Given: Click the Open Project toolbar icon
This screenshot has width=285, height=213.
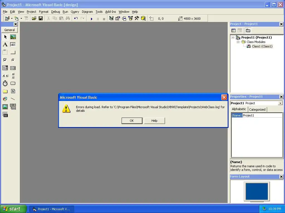Looking at the screenshot, I should (x=34, y=19).
